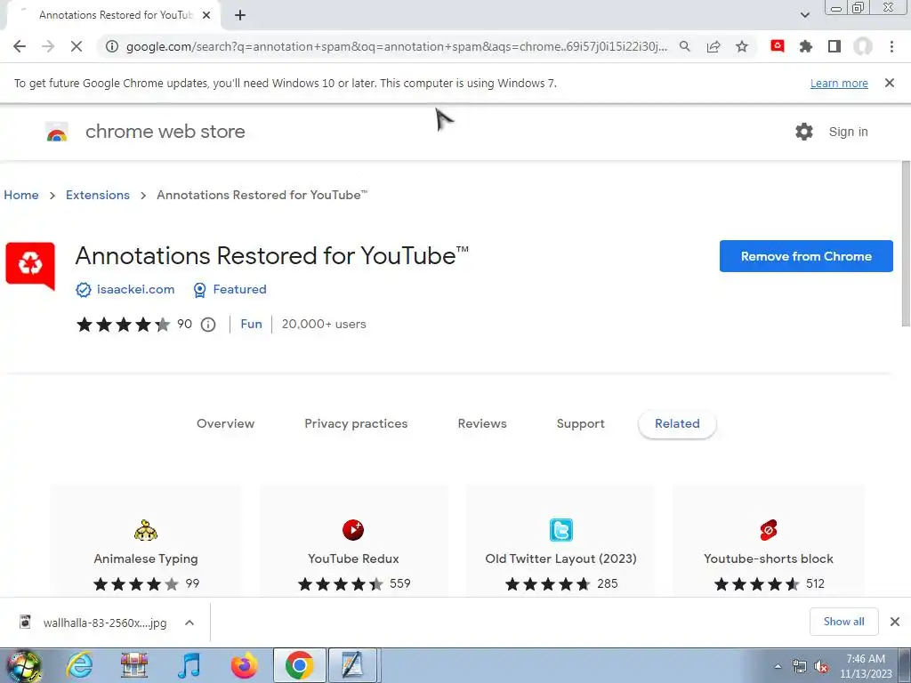Screen dimensions: 911x683
Task: Click the browser forward arrow
Action: (x=48, y=46)
